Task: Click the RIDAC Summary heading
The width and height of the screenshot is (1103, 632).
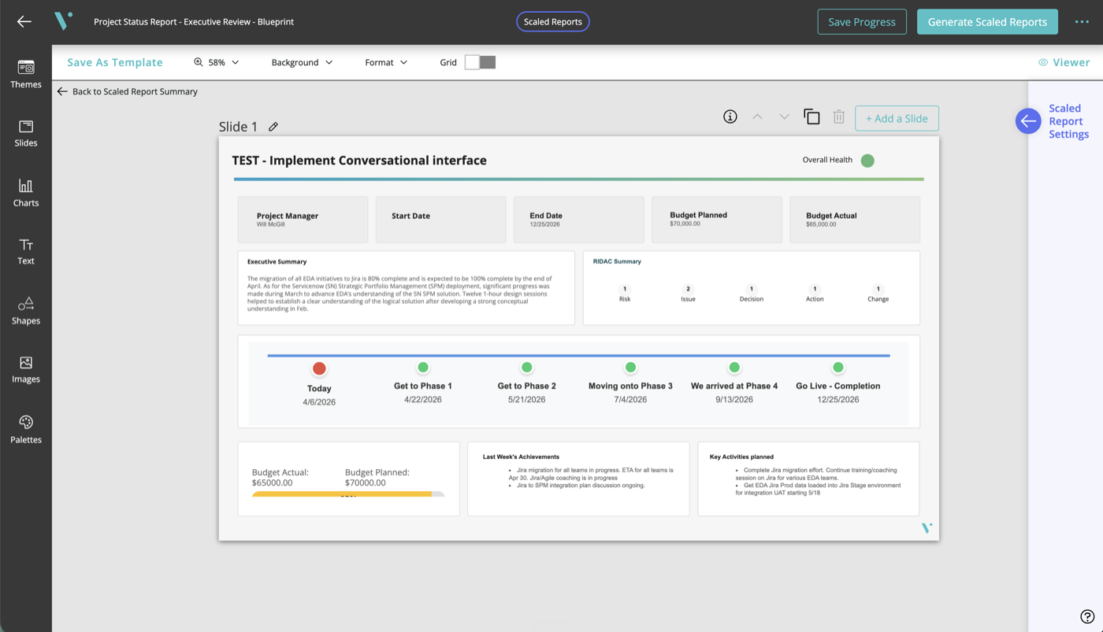Action: pyautogui.click(x=617, y=261)
